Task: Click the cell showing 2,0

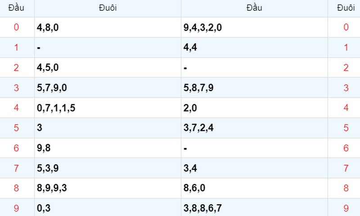Action: coord(254,108)
